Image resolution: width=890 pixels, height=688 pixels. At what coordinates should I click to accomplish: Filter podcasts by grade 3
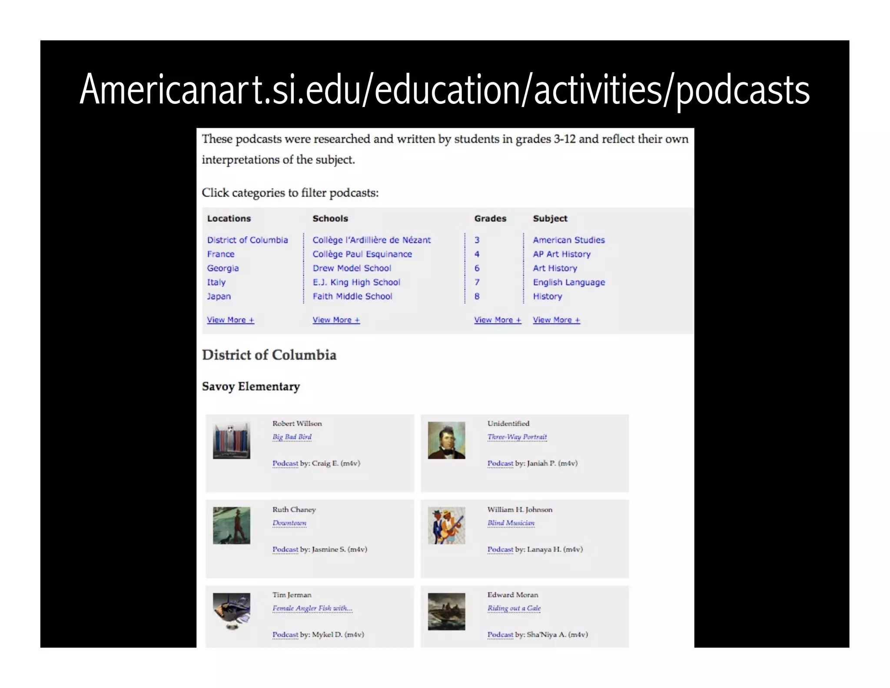pyautogui.click(x=477, y=240)
